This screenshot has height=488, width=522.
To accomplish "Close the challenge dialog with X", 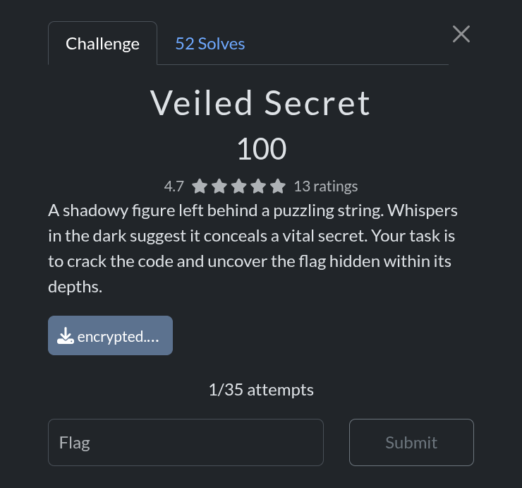I will [x=461, y=34].
